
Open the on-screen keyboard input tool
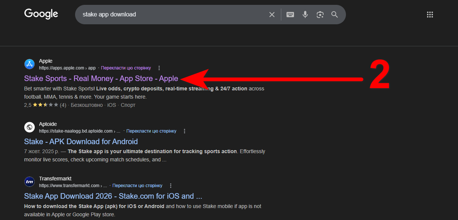290,15
